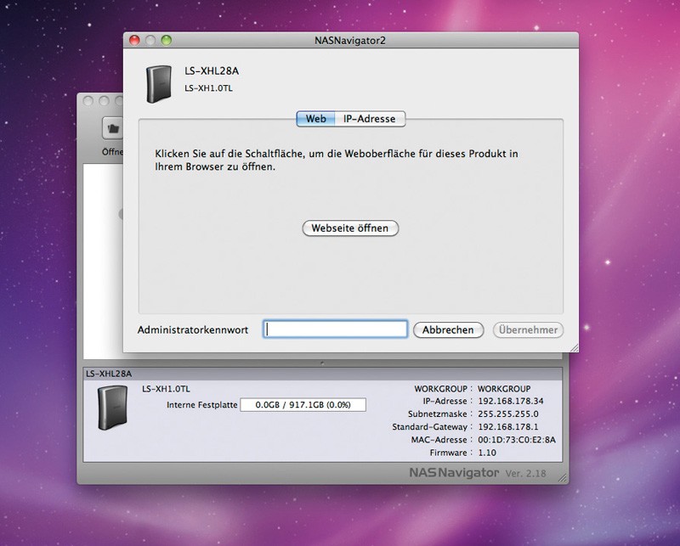Click the LS-XHL28A title in dialog header

click(212, 71)
